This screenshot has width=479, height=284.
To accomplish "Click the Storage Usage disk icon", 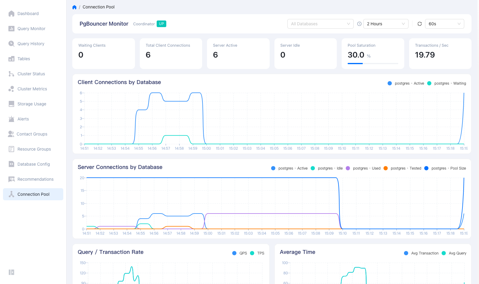I will [x=11, y=104].
